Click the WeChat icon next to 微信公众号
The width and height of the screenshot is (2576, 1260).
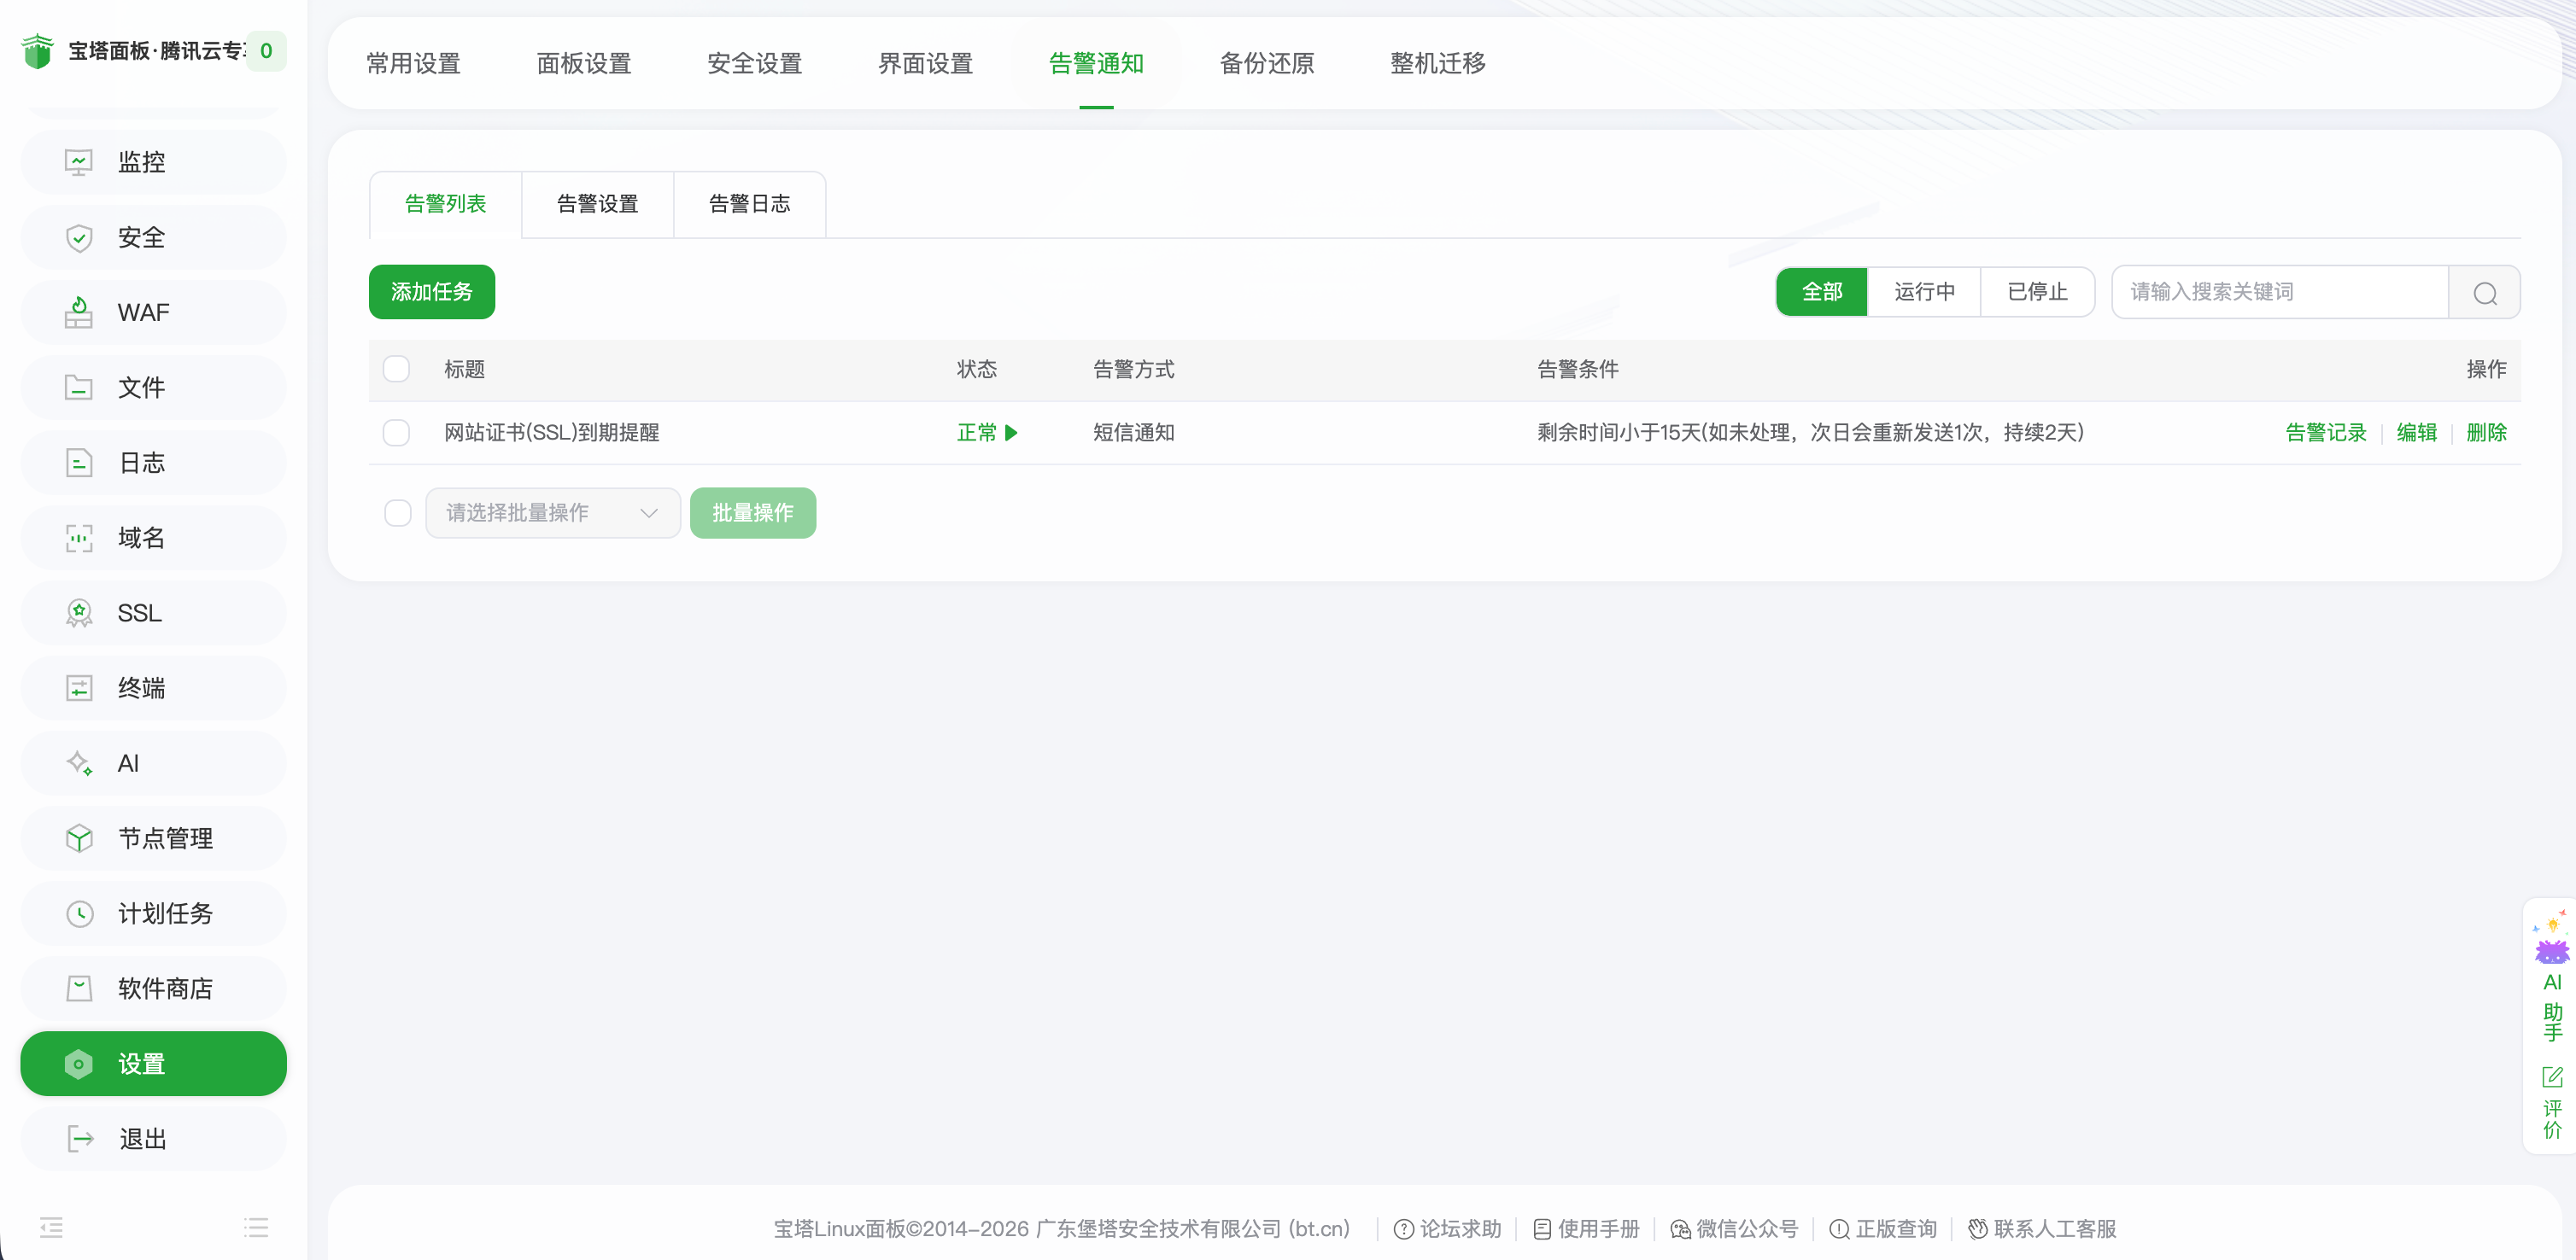click(x=1680, y=1229)
